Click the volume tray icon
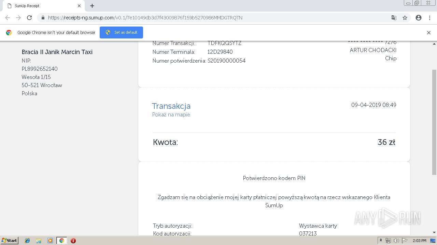 [396, 241]
